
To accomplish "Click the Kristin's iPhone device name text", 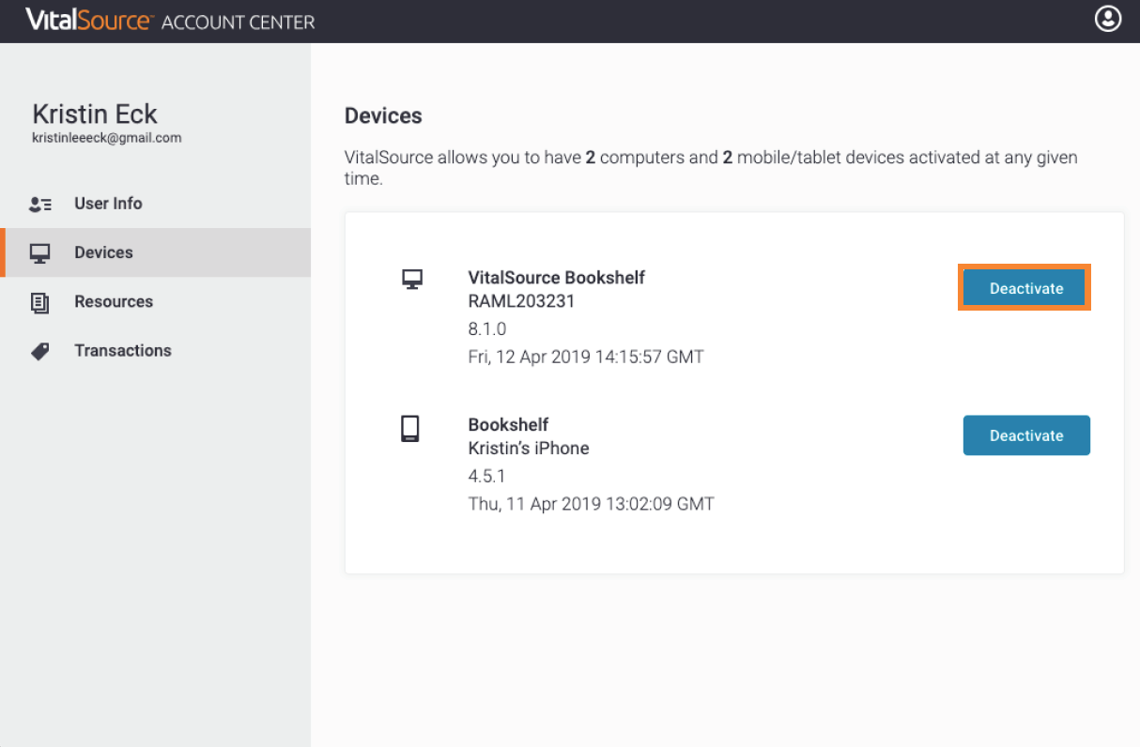I will tap(529, 448).
